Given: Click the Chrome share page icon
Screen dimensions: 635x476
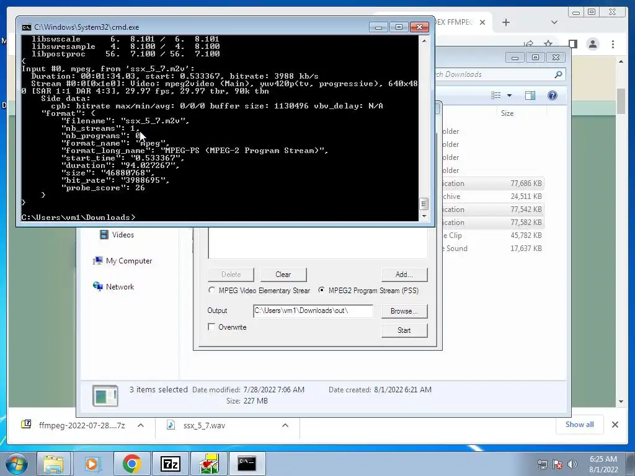Looking at the screenshot, I should 528,44.
